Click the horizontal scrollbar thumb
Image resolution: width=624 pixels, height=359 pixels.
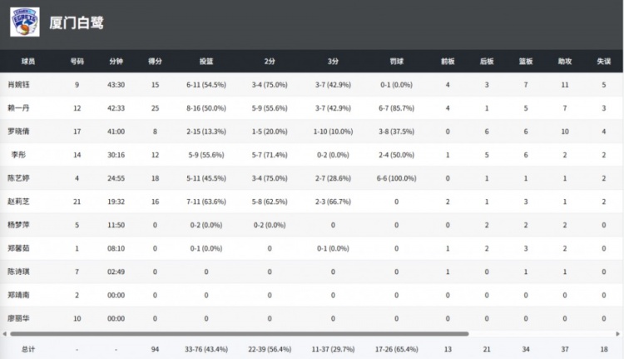[x=239, y=334]
